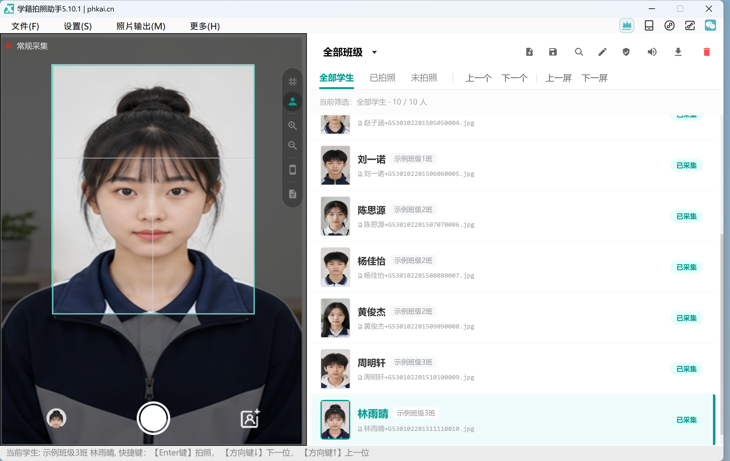The height and width of the screenshot is (461, 730).
Task: Zoom in the camera preview
Action: 292,126
